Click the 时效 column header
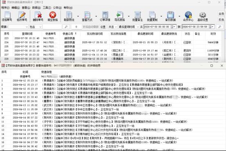226x151 pixels. click(x=213, y=34)
